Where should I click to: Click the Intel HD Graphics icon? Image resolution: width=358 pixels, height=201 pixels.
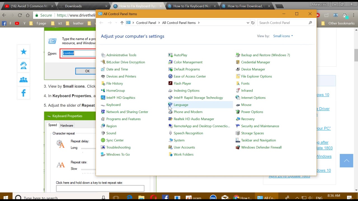point(103,98)
